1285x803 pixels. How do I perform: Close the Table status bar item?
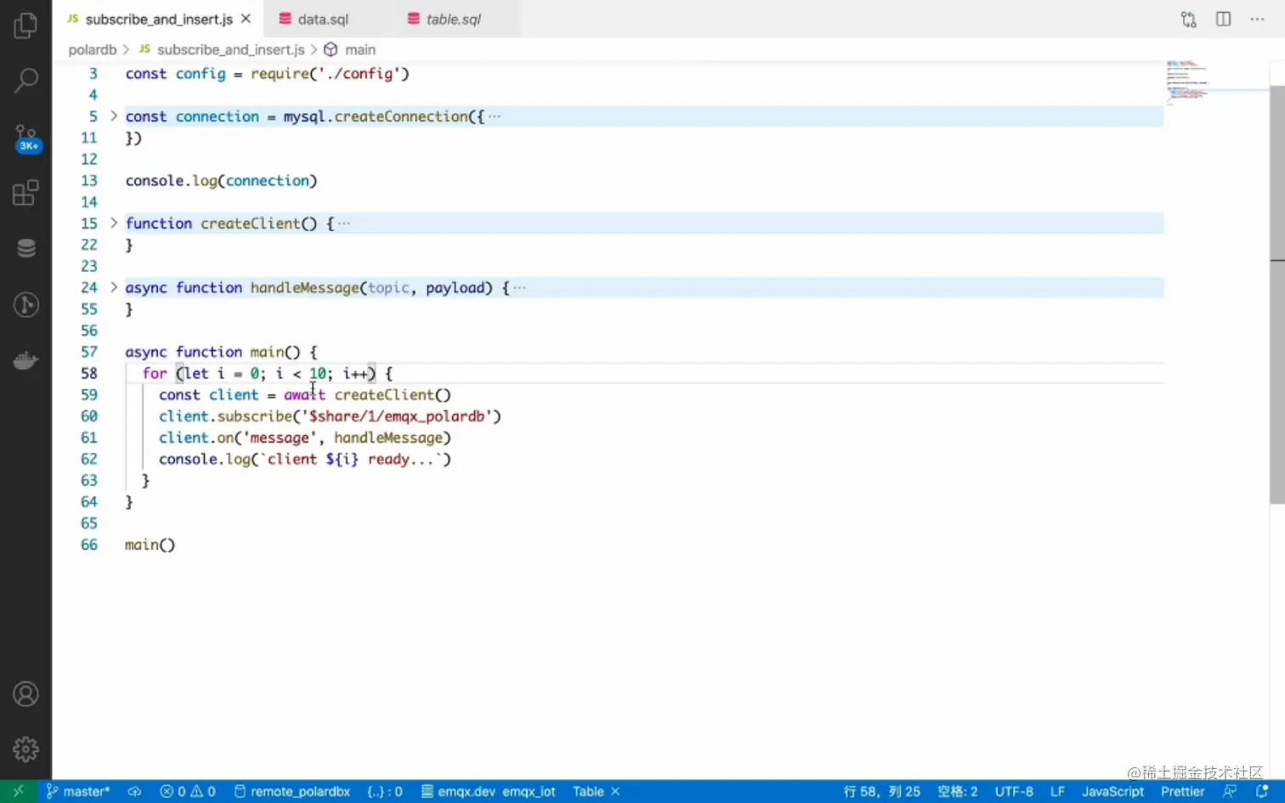[x=615, y=791]
